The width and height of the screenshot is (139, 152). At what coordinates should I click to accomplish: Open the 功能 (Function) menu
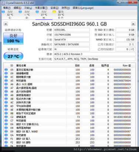pyautogui.click(x=28, y=8)
